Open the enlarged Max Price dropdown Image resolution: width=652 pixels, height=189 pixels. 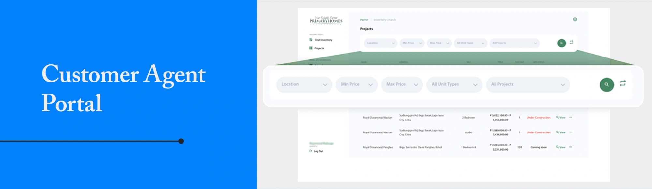(x=402, y=84)
